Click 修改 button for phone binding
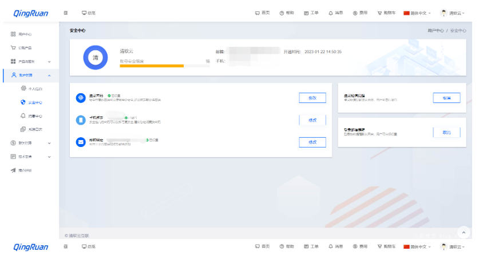This screenshot has width=479, height=255. click(x=312, y=120)
